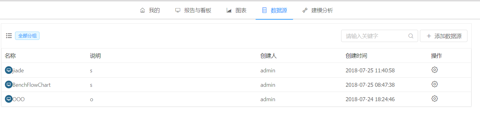
Task: Click the 名称 column header
Action: [x=10, y=56]
